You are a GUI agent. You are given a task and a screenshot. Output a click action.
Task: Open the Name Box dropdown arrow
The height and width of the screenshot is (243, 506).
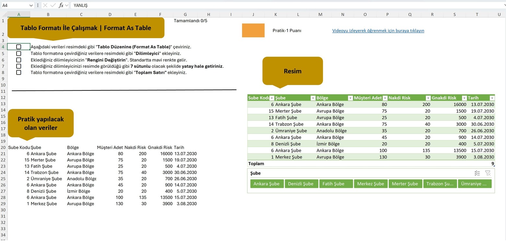(x=31, y=6)
